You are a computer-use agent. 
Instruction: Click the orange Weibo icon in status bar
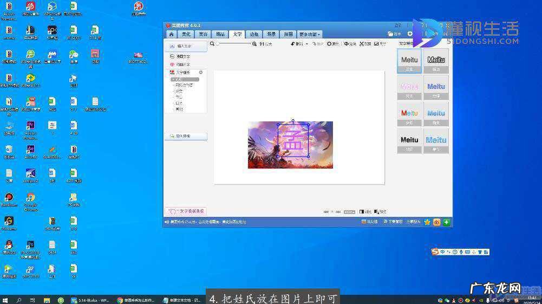click(437, 222)
